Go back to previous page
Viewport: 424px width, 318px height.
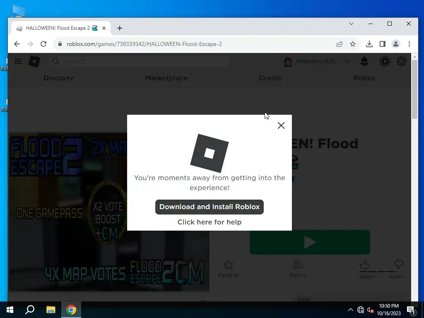click(x=17, y=44)
